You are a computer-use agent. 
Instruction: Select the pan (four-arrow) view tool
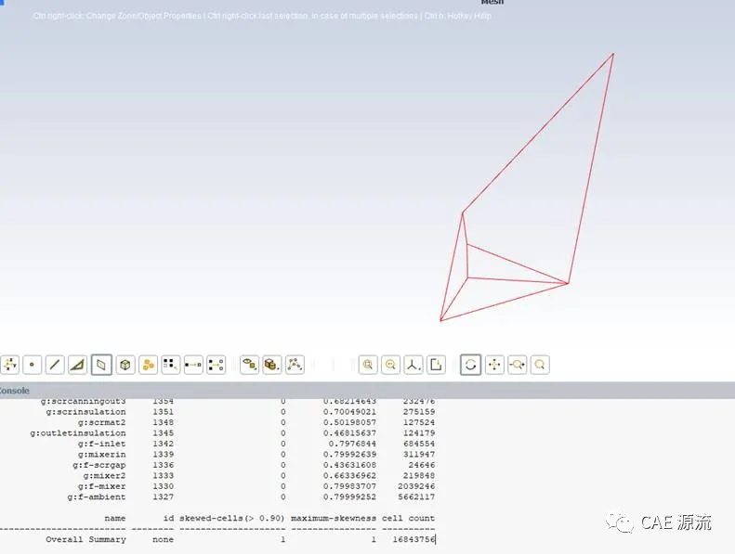[x=494, y=365]
